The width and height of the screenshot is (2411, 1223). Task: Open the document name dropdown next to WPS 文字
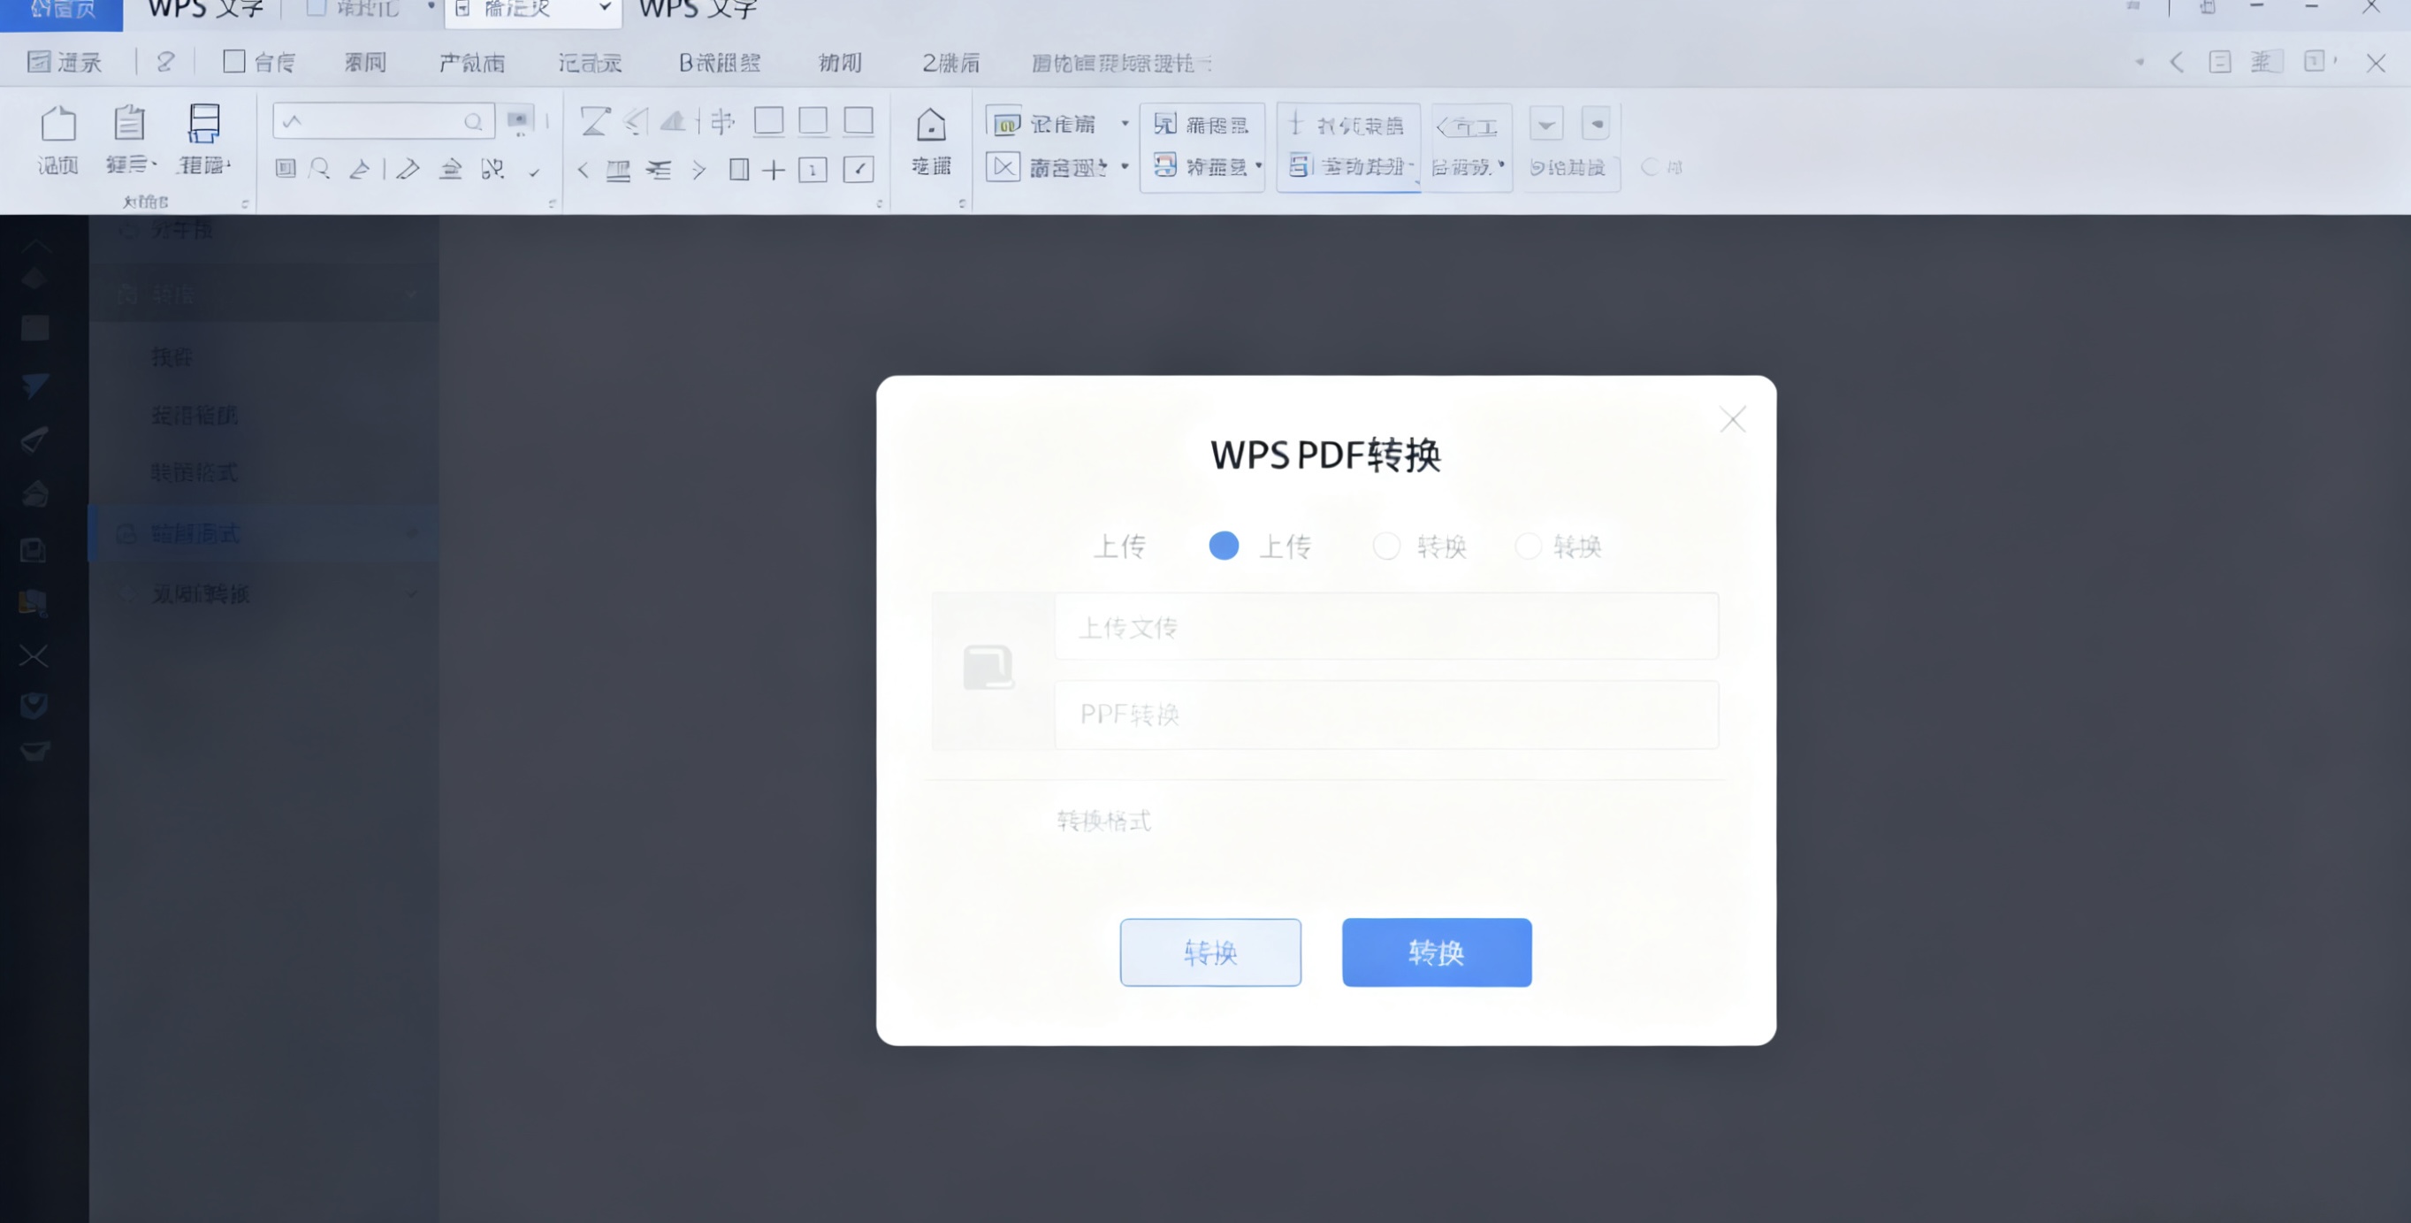click(602, 7)
